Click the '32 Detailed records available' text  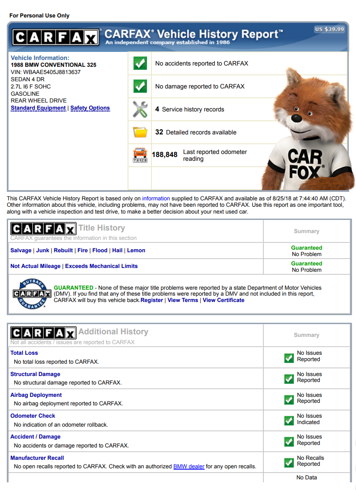coord(196,132)
